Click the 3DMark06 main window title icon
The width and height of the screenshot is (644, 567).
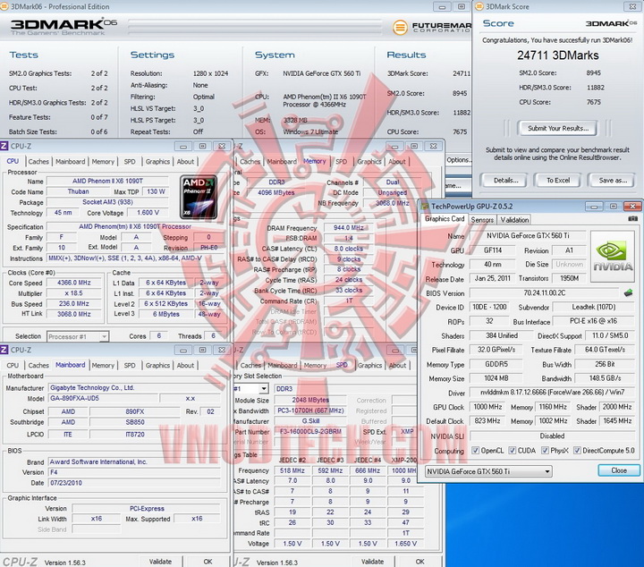click(x=4, y=6)
